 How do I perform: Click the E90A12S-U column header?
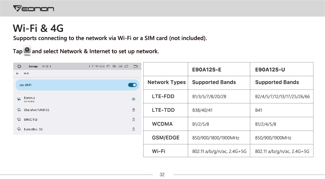click(270, 70)
